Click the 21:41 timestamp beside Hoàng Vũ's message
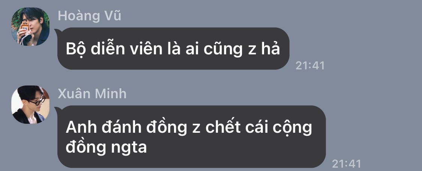Image resolution: width=422 pixels, height=171 pixels. coord(310,66)
